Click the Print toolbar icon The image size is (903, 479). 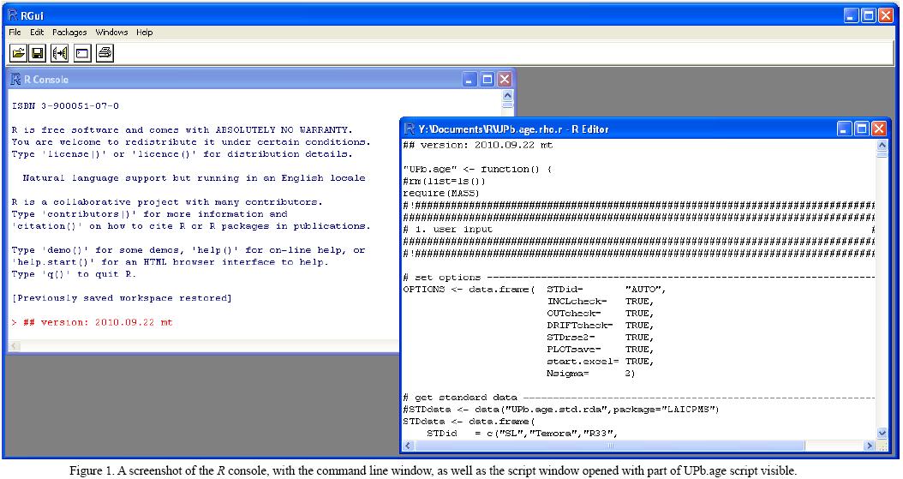tap(105, 54)
